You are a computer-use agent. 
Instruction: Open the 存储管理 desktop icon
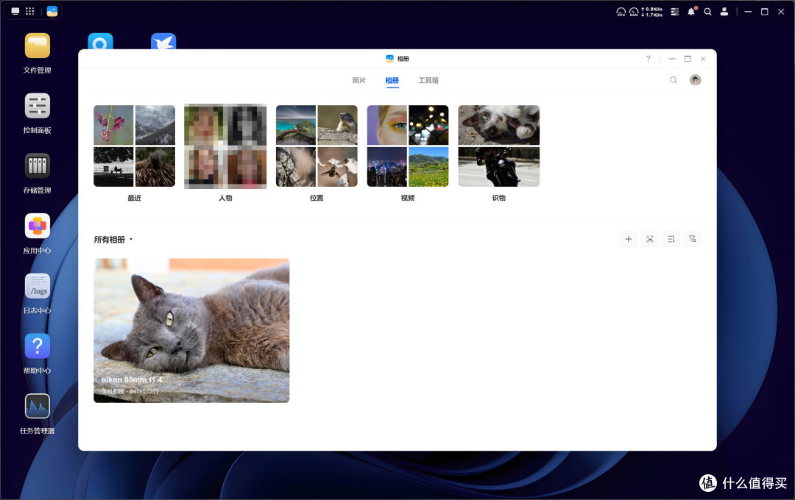(37, 165)
